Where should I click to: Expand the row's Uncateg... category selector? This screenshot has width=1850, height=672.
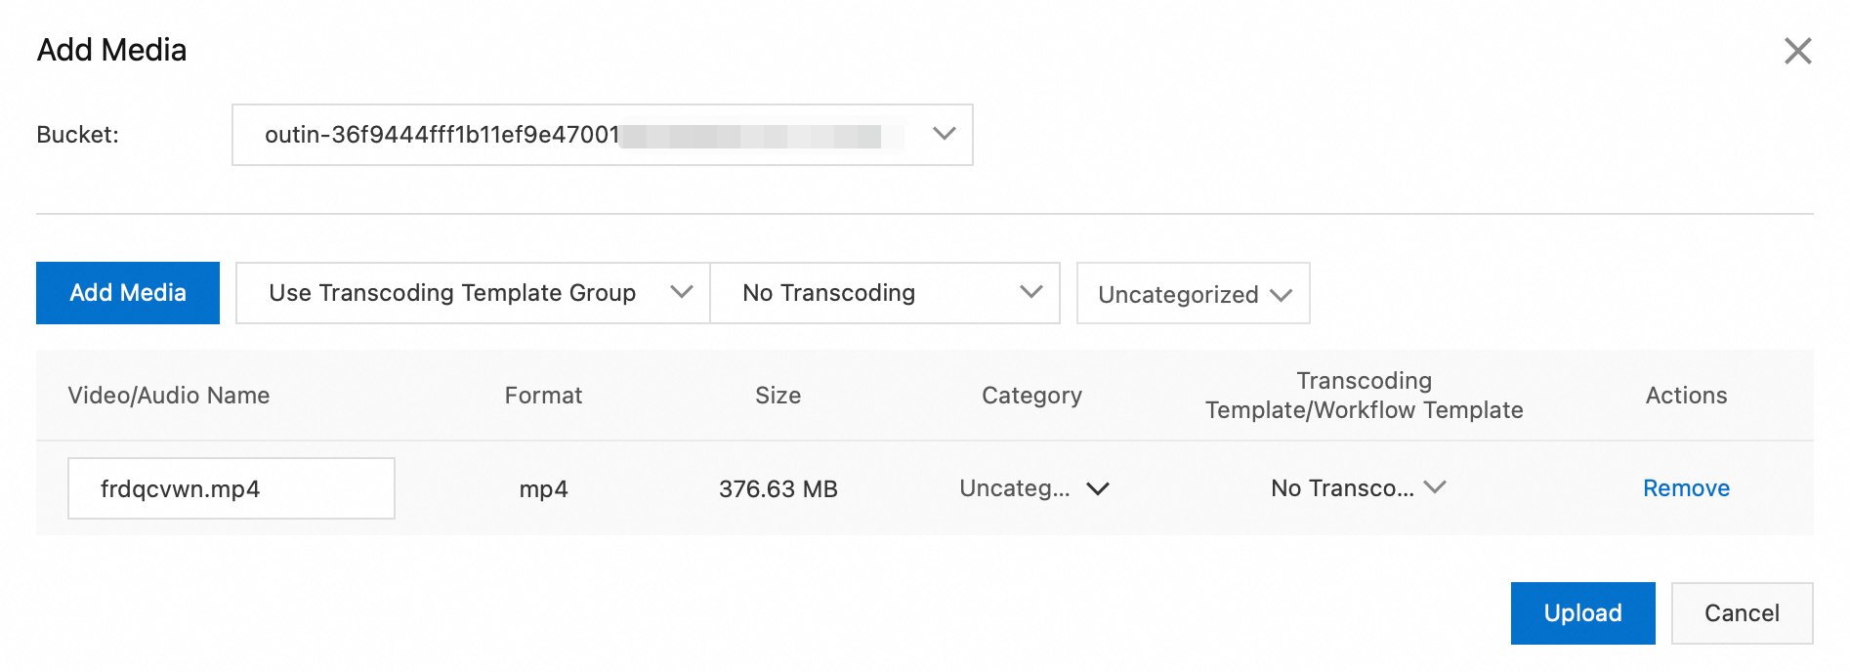[x=1016, y=488]
